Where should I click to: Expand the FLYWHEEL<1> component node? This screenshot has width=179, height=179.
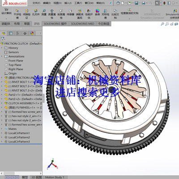click(2, 107)
